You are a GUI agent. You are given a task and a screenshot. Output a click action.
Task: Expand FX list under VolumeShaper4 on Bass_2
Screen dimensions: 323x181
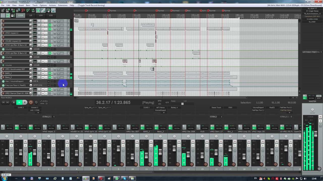pos(164,113)
